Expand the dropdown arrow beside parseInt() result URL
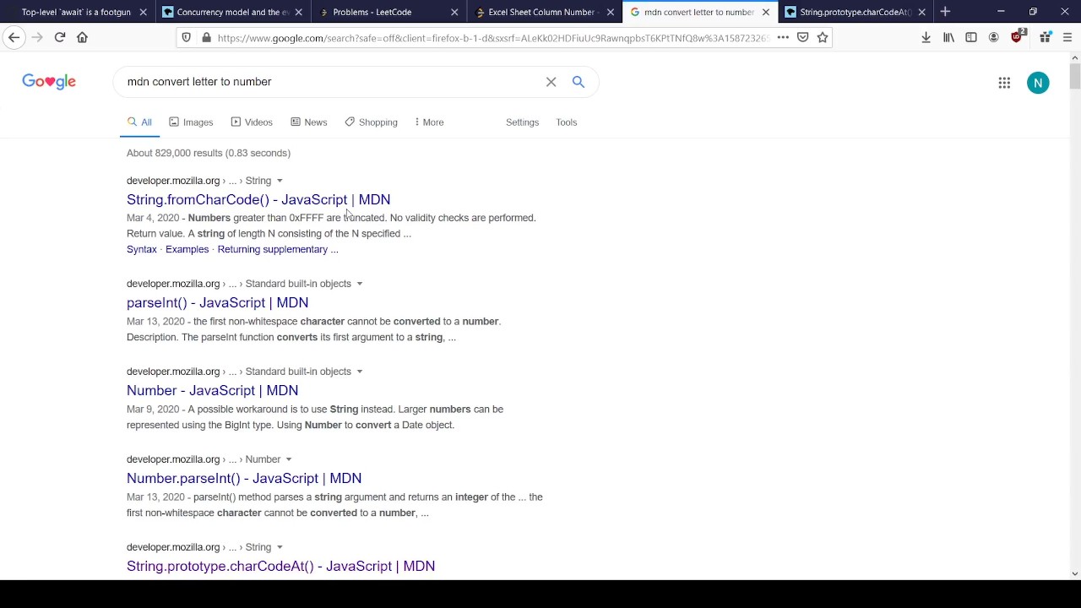This screenshot has width=1081, height=608. coord(359,284)
